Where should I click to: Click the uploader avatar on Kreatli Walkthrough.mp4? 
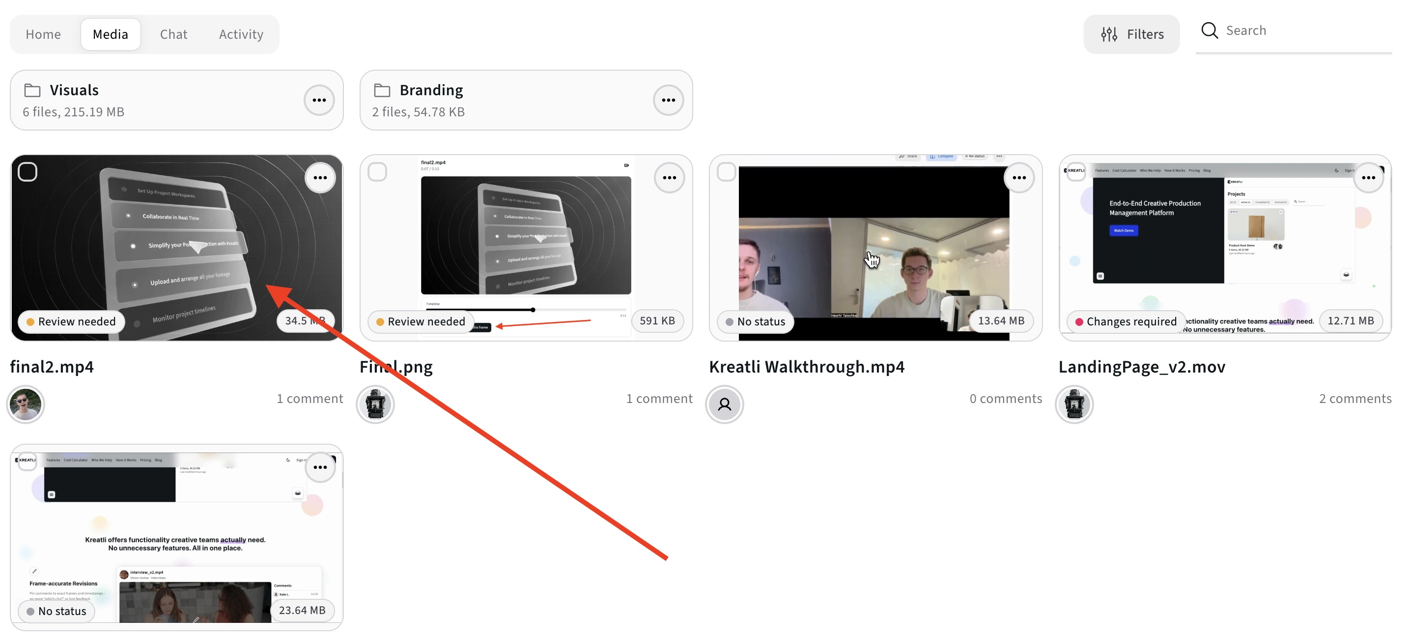coord(724,404)
